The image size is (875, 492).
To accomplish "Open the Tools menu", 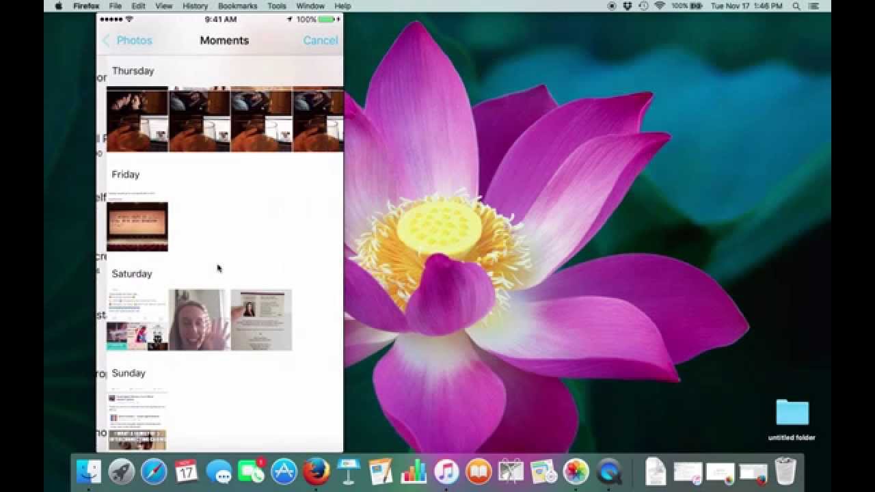I will click(277, 6).
